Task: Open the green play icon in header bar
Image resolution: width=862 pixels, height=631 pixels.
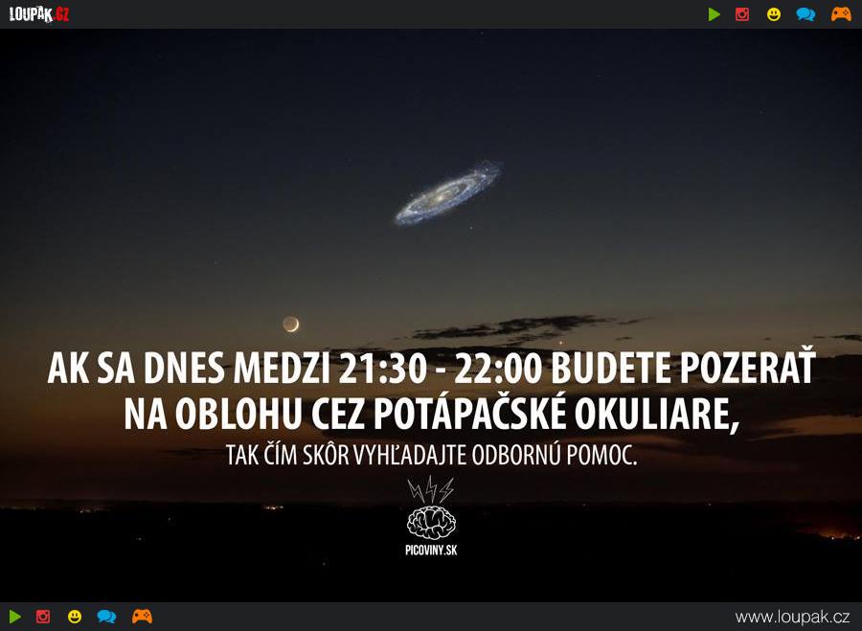Action: click(715, 14)
